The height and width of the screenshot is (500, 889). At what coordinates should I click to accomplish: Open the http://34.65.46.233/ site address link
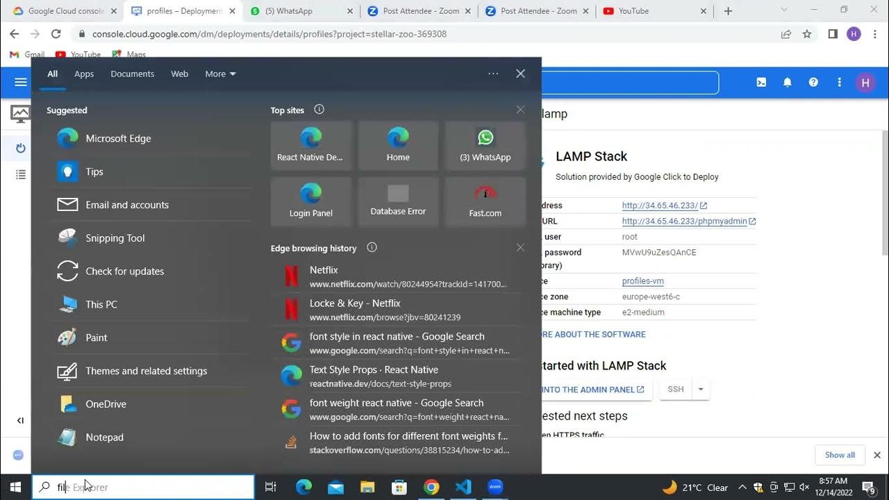point(664,206)
